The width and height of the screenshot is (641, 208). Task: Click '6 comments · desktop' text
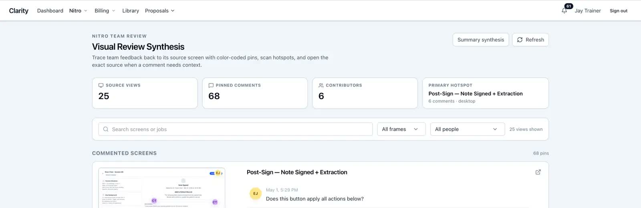click(x=452, y=101)
